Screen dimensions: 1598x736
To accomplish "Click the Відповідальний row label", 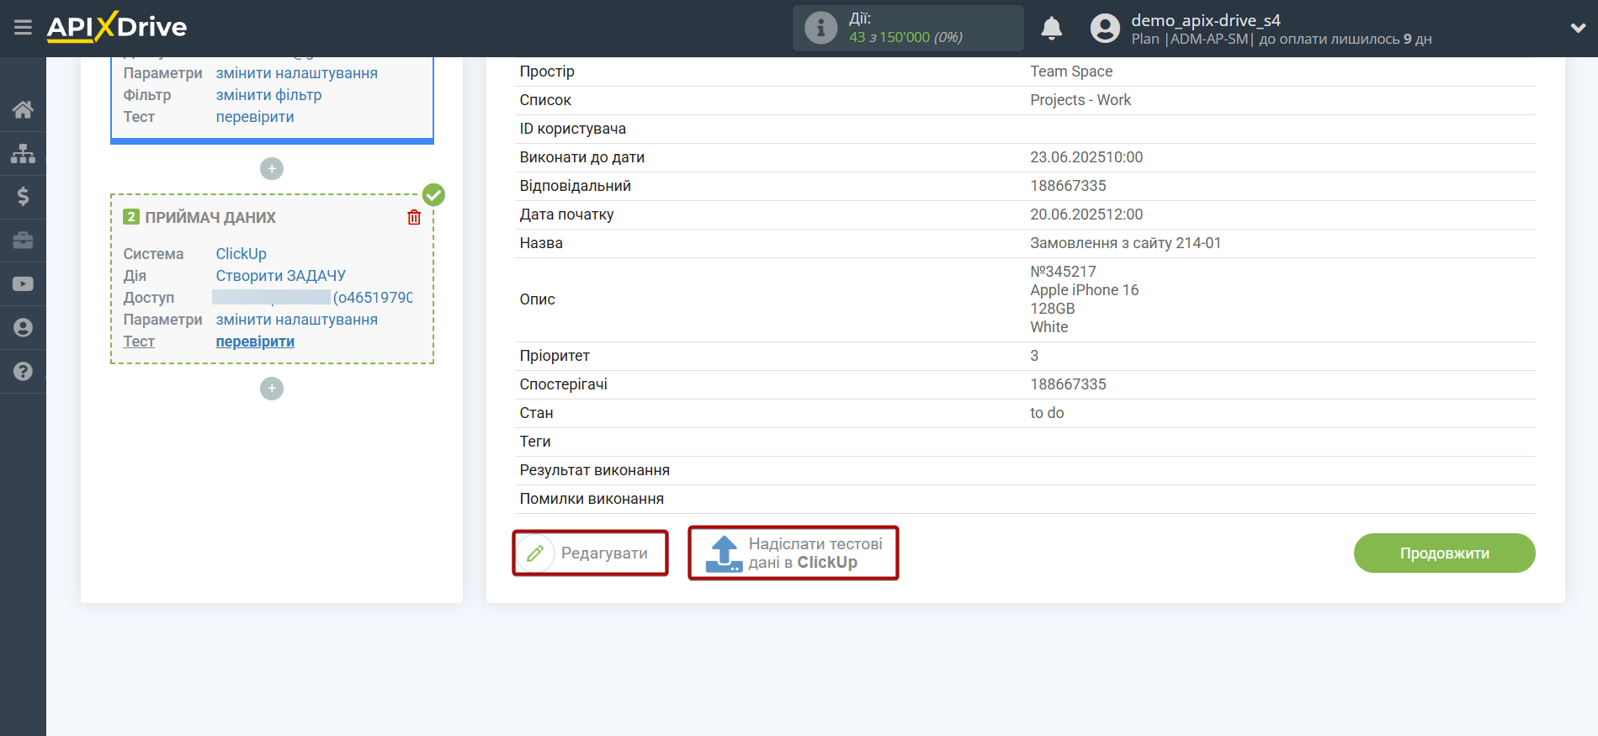I will point(575,186).
